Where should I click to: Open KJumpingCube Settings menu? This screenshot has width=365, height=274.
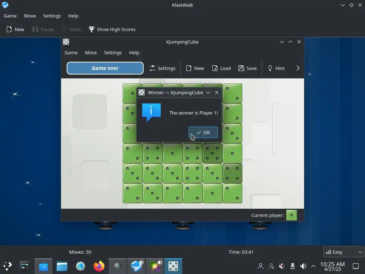tap(113, 53)
